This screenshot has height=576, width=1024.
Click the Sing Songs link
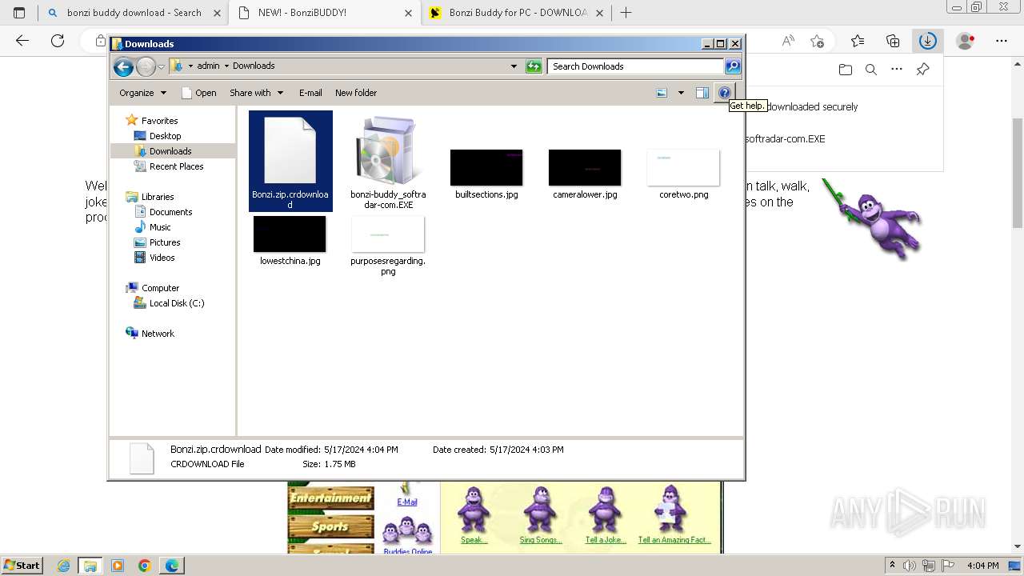coord(541,540)
